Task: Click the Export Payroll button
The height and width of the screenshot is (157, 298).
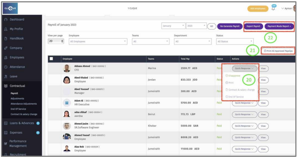Action: pos(253,26)
